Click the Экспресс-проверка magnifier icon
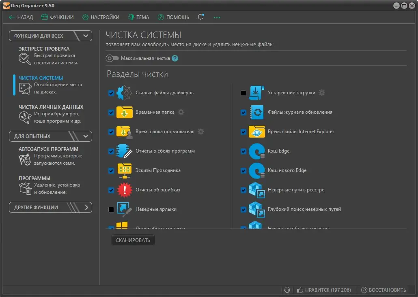This screenshot has height=297, width=418. tap(25, 59)
